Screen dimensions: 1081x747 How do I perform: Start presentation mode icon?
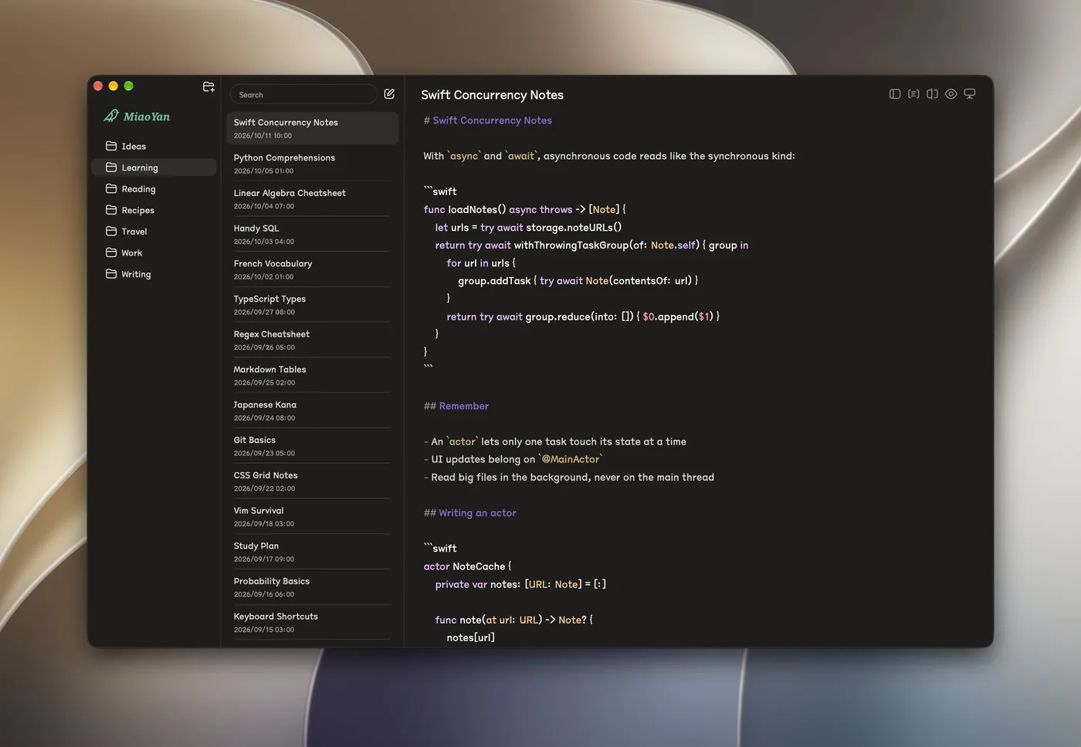970,94
